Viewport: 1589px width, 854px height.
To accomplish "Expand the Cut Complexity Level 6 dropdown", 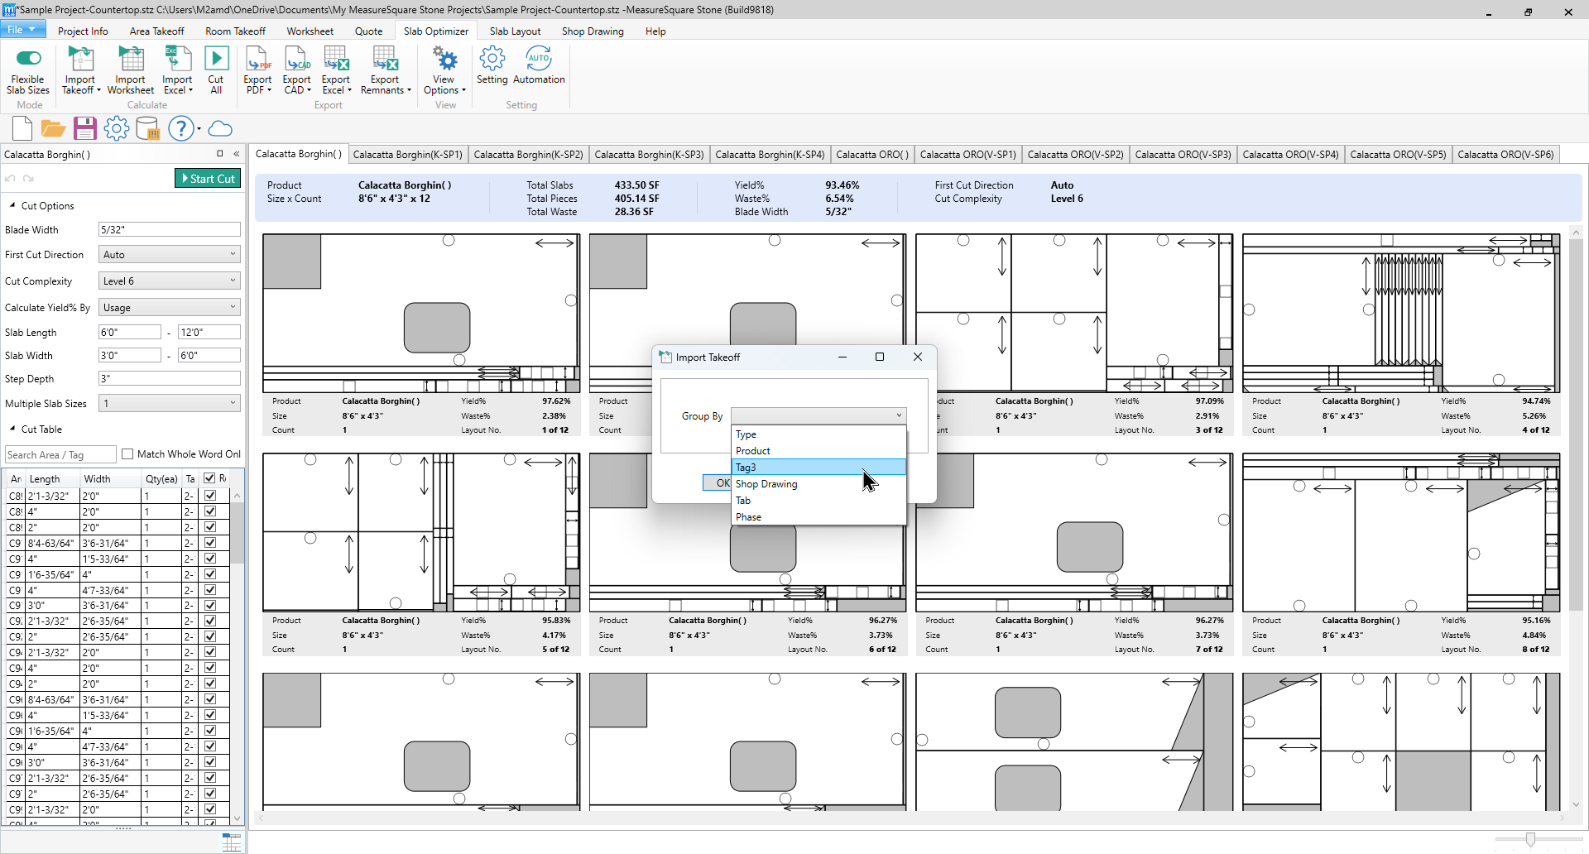I will point(169,281).
